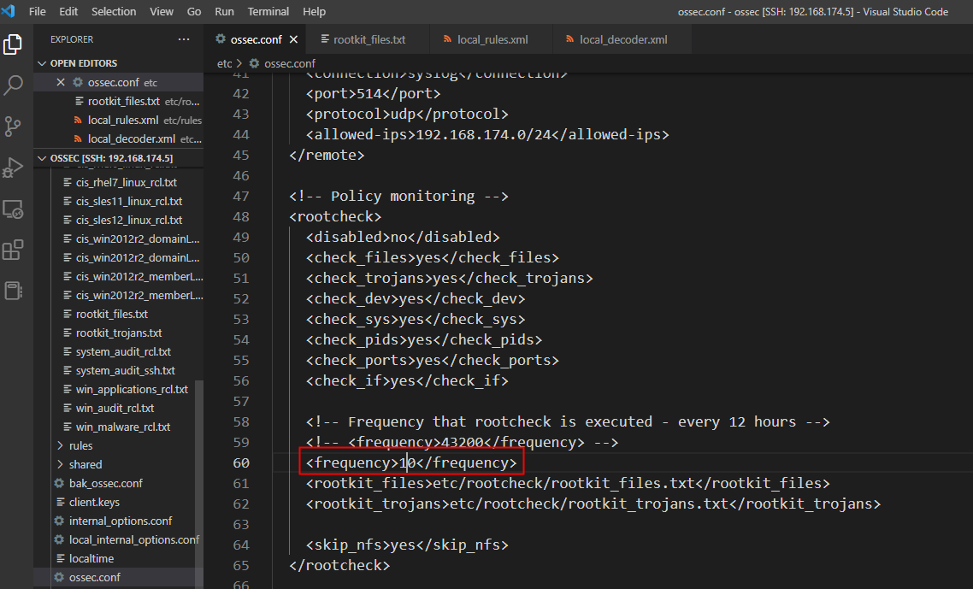973x589 pixels.
Task: Open the Edit menu
Action: pyautogui.click(x=68, y=11)
